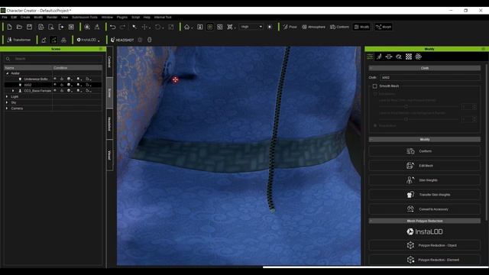The height and width of the screenshot is (275, 489).
Task: Click the Modify toolbar button
Action: pos(361,27)
